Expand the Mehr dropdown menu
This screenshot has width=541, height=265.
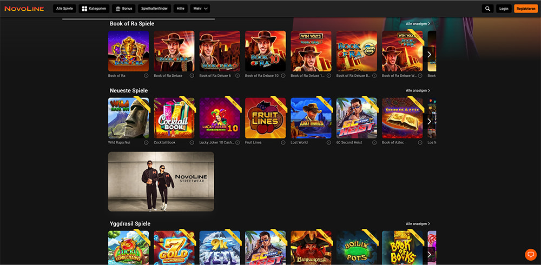click(200, 9)
